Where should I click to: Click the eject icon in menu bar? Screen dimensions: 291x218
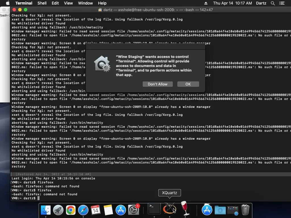(206, 3)
